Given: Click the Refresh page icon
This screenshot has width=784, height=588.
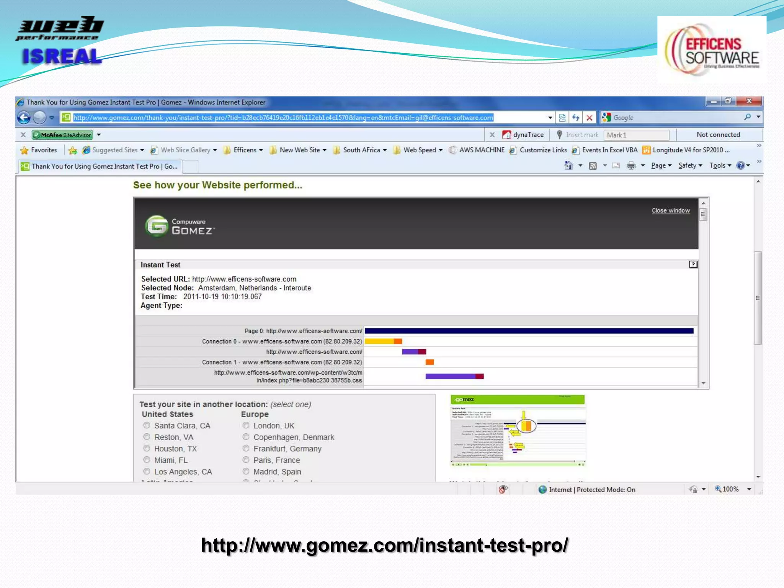Looking at the screenshot, I should pos(575,118).
